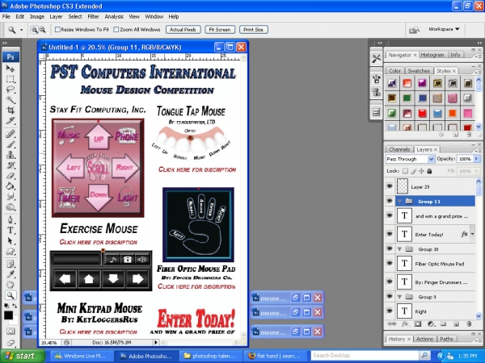Select the Eyedropper tool
This screenshot has width=485, height=363.
11,274
